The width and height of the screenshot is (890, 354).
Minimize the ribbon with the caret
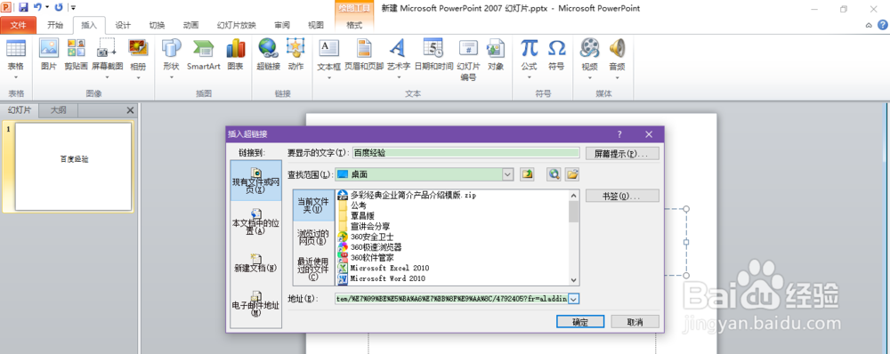[869, 25]
